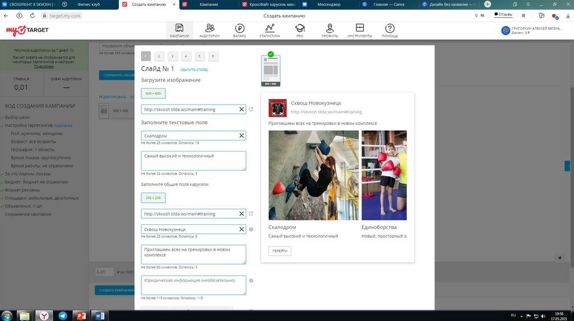Open the Инструменты section icon
This screenshot has height=321, width=574.
pos(359,30)
